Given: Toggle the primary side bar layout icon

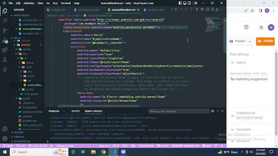Looking at the screenshot, I should click(x=180, y=3).
